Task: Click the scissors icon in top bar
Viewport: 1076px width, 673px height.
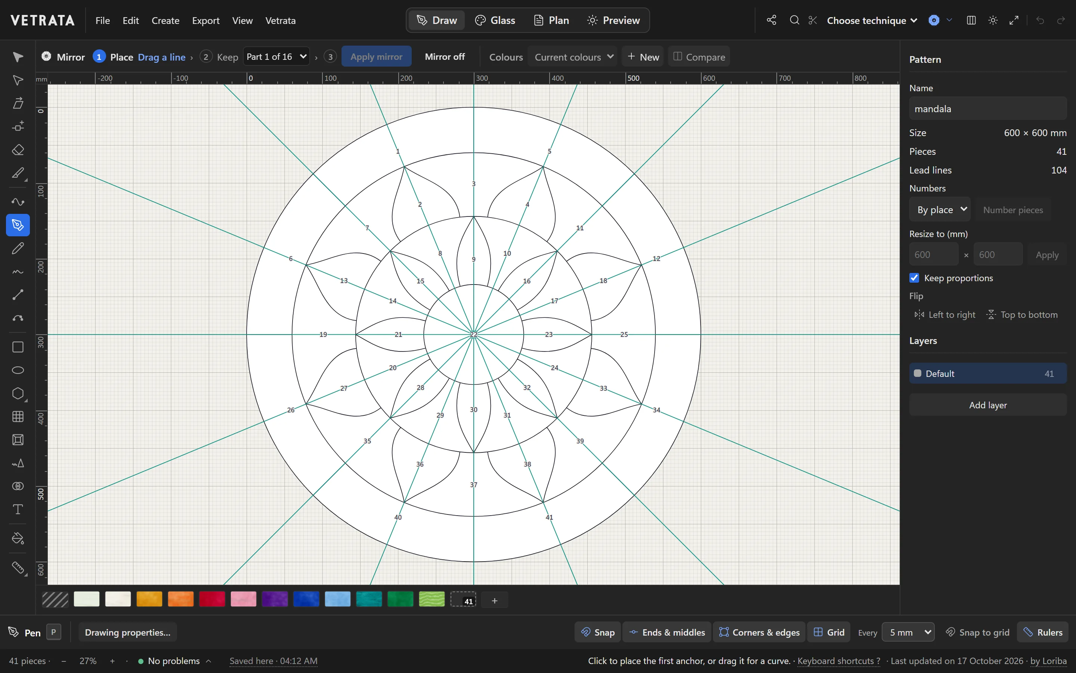Action: coord(813,20)
